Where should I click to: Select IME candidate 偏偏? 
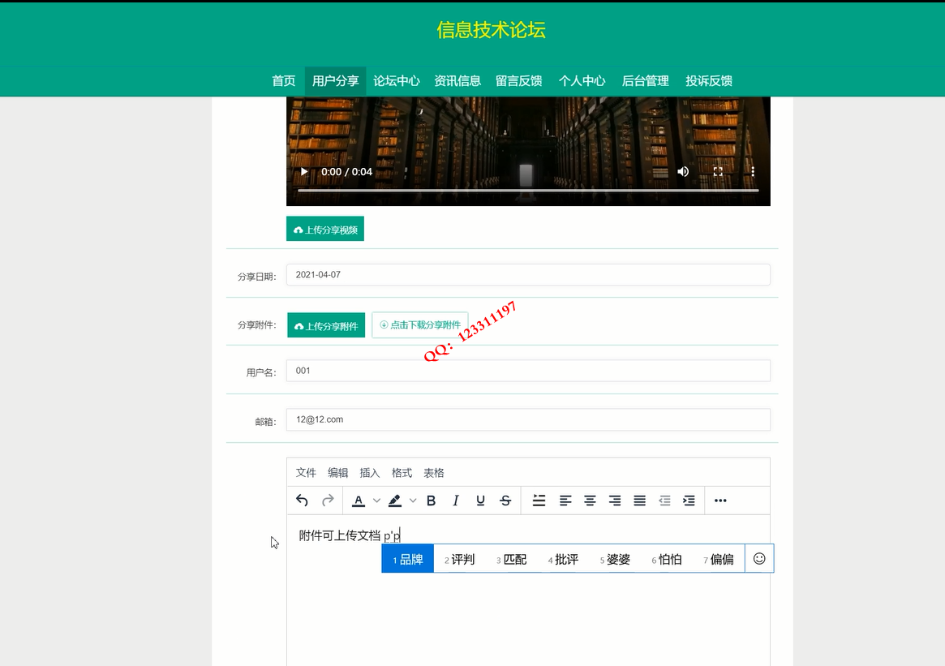(719, 559)
